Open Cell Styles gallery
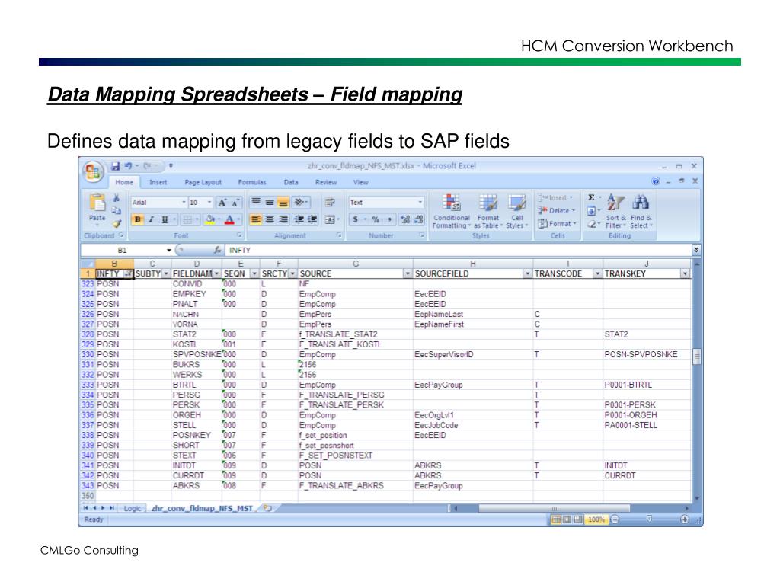Image resolution: width=780 pixels, height=585 pixels. pyautogui.click(x=517, y=212)
